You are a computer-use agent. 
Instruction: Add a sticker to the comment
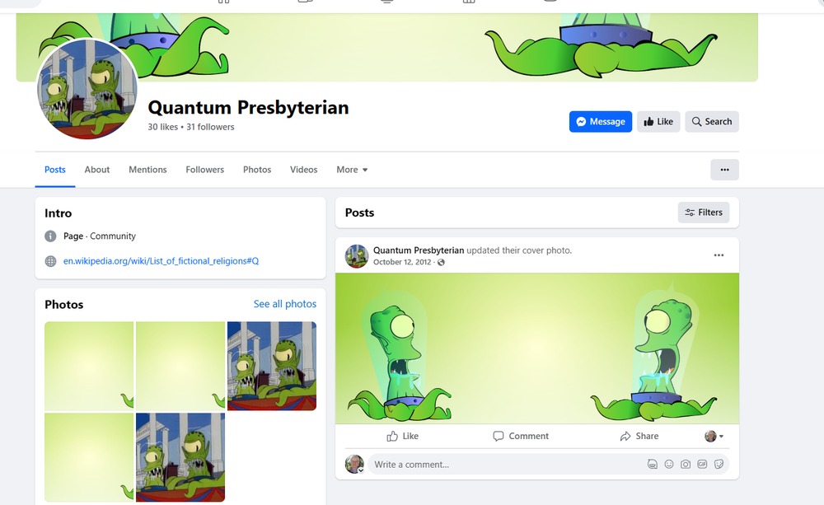point(719,464)
